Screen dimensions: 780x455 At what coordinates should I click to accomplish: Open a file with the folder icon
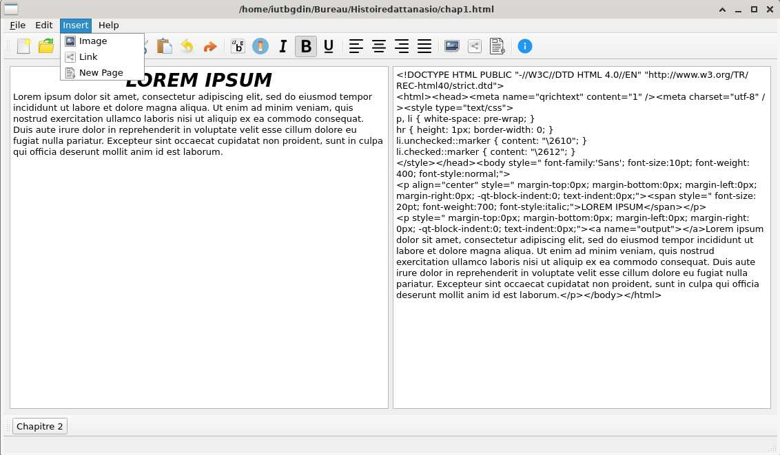(x=46, y=46)
